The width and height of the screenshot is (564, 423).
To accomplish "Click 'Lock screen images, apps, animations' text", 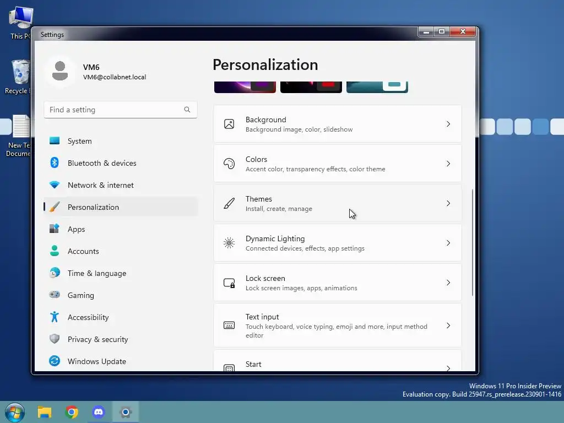I will 301,288.
